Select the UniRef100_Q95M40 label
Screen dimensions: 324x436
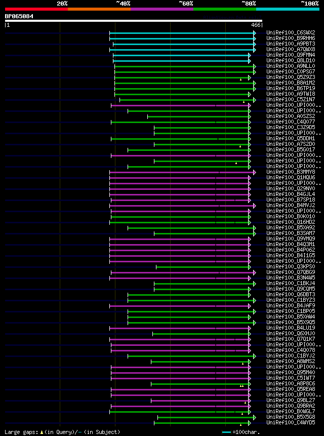coord(291,372)
